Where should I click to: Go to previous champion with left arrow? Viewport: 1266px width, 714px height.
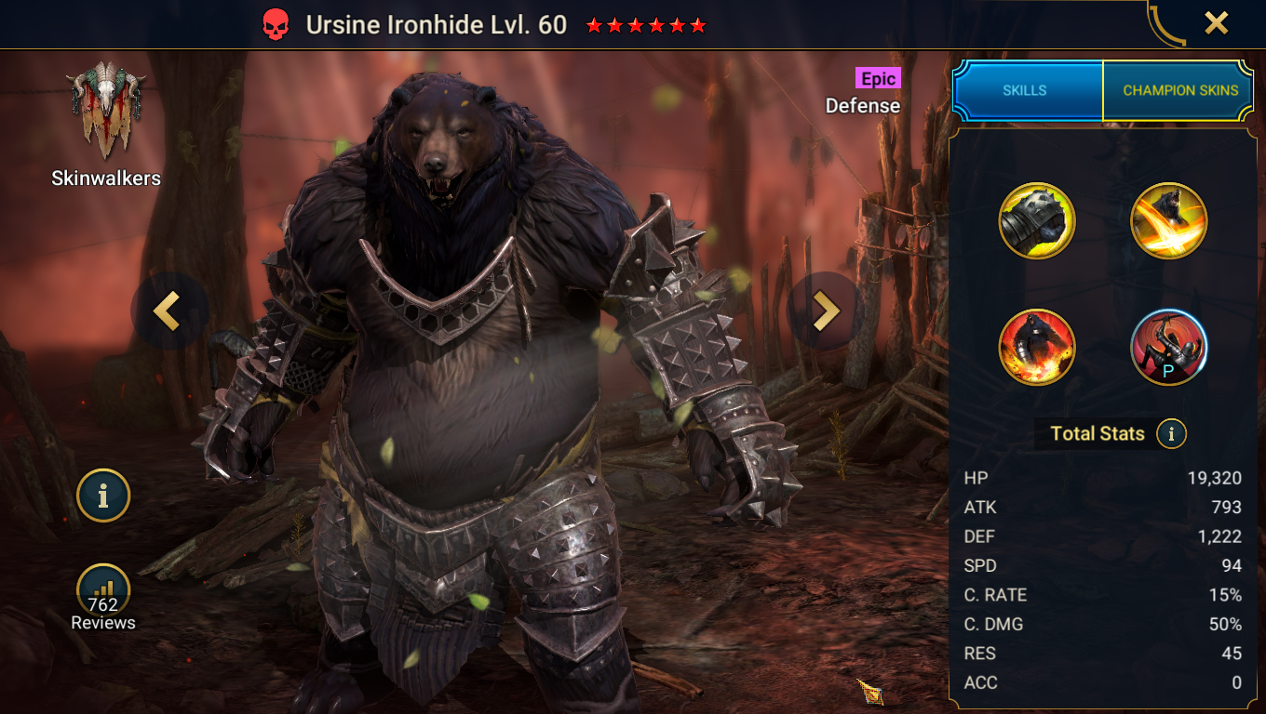[x=168, y=311]
